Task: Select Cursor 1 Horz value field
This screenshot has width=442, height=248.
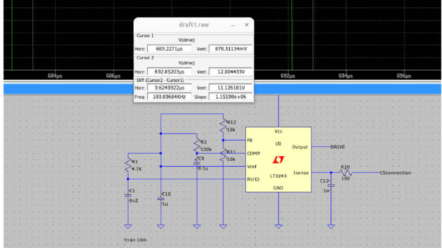Action: (x=169, y=48)
